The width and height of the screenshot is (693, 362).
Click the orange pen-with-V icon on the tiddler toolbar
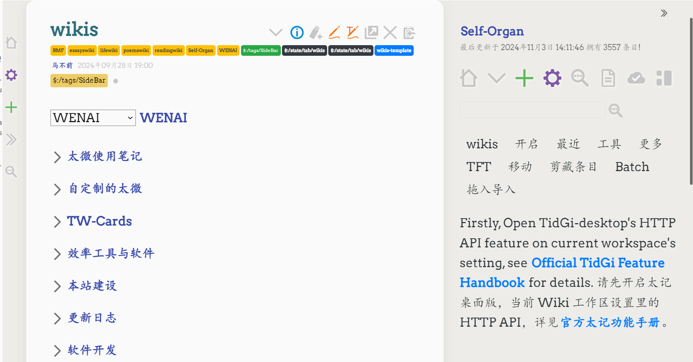tap(353, 33)
